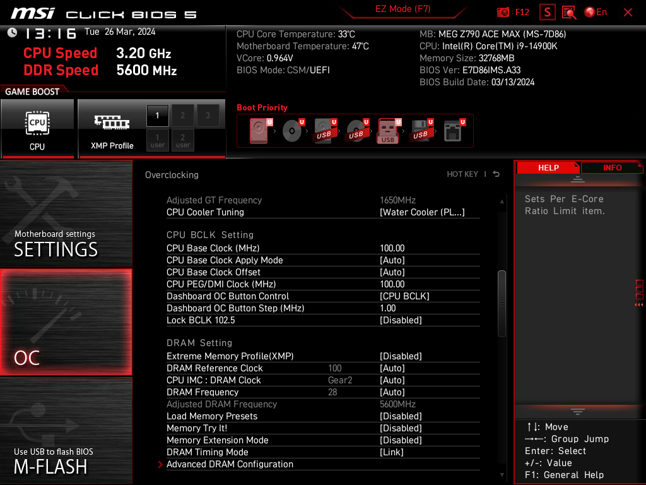Open the BIOS search magnifier icon

569,13
